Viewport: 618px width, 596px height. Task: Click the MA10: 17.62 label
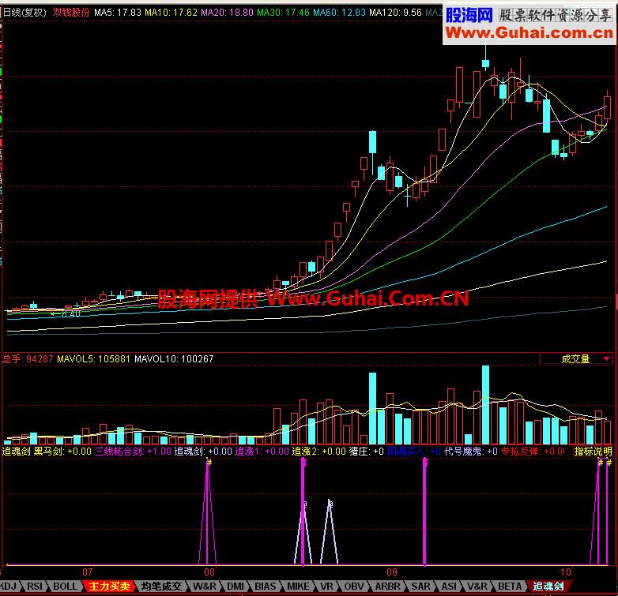171,13
